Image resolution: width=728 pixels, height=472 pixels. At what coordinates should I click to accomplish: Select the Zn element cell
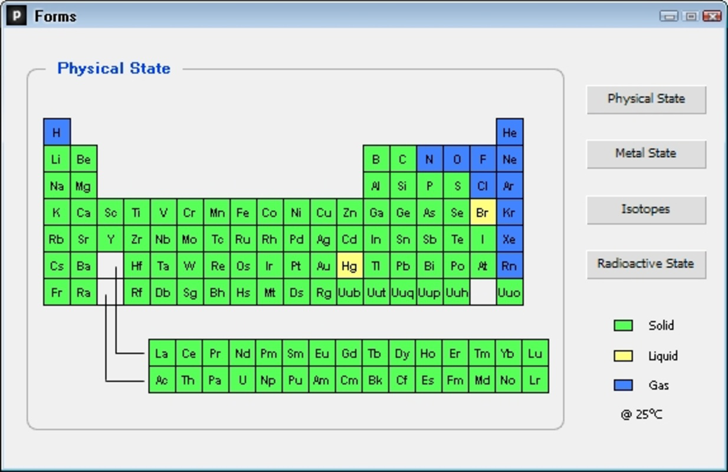[x=349, y=212]
